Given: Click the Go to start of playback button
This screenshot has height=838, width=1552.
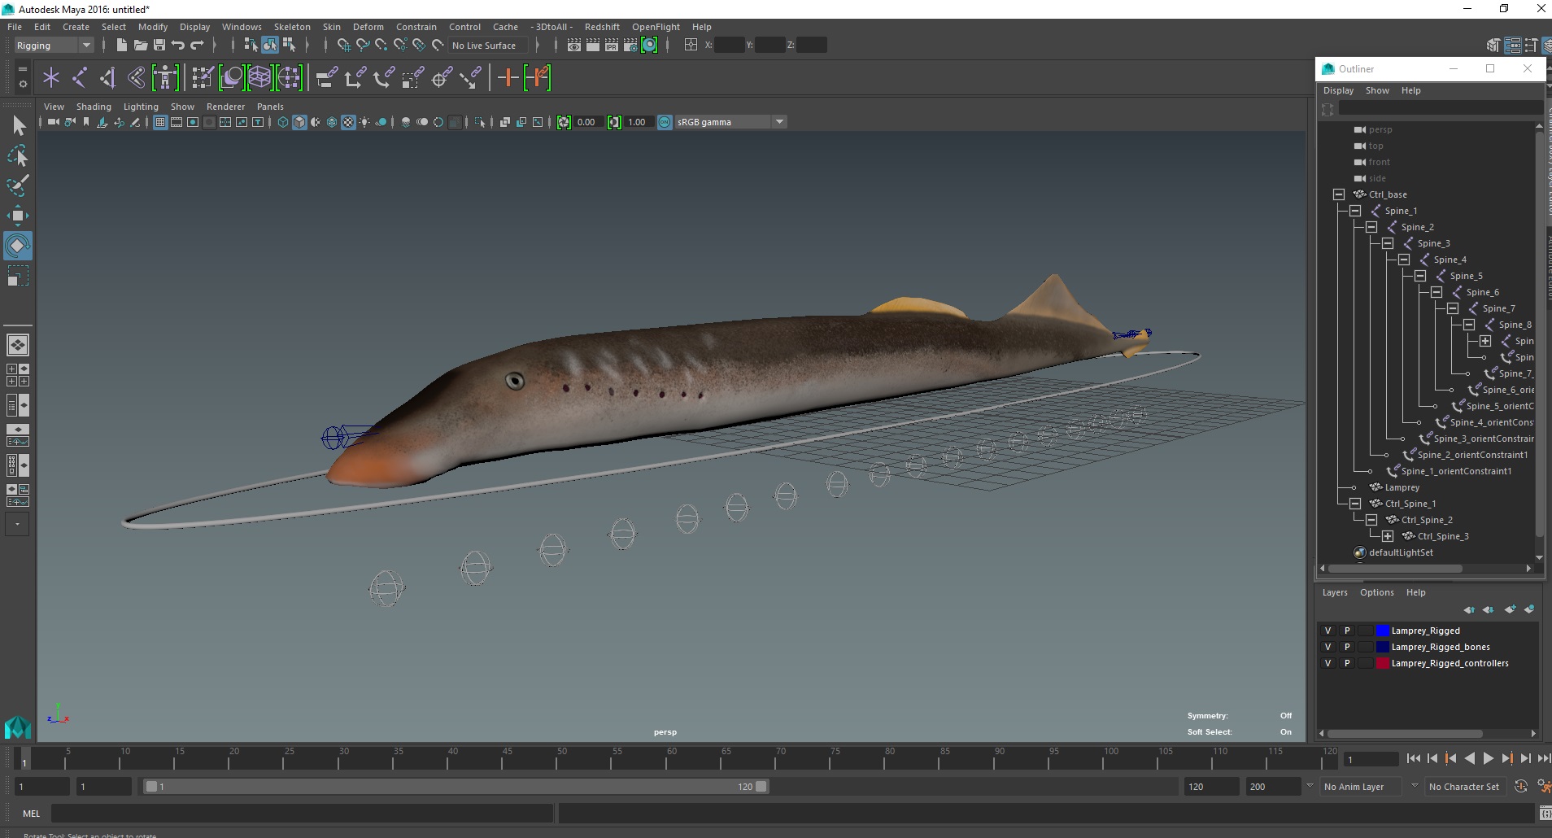Looking at the screenshot, I should tap(1413, 758).
